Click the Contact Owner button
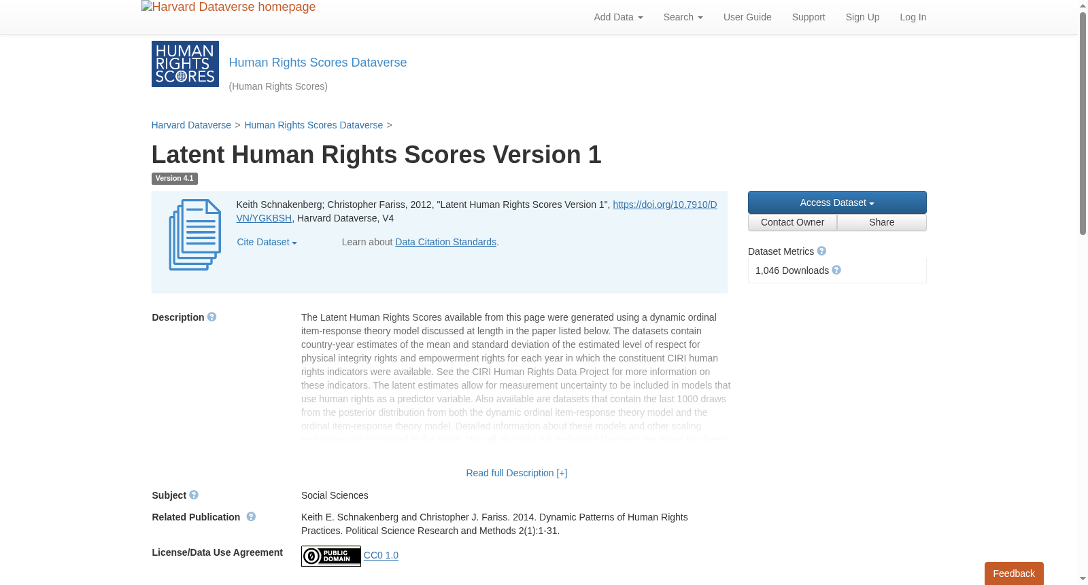Viewport: 1088px width, 585px height. pyautogui.click(x=792, y=223)
